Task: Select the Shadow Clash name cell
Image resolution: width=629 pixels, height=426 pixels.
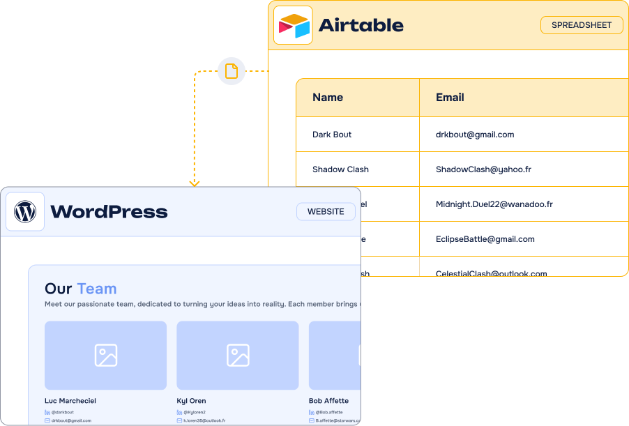Action: (358, 169)
